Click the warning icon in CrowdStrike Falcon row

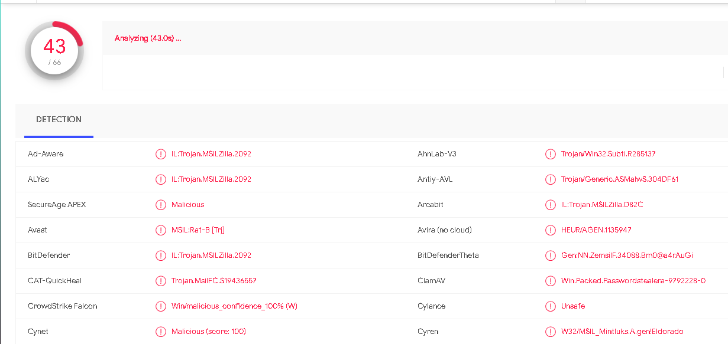click(160, 306)
